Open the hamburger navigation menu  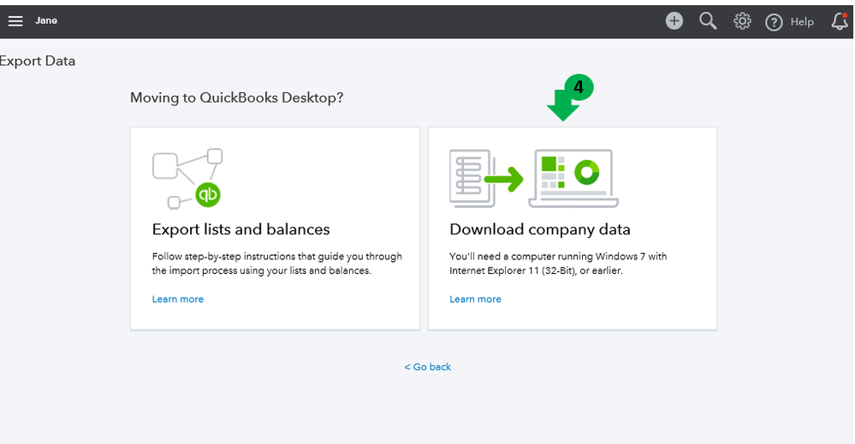15,21
